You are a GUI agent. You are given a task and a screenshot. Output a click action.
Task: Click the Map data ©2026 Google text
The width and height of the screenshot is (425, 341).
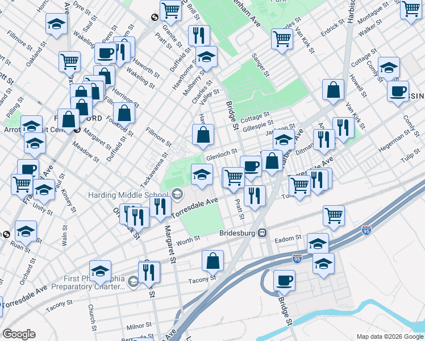click(x=390, y=337)
